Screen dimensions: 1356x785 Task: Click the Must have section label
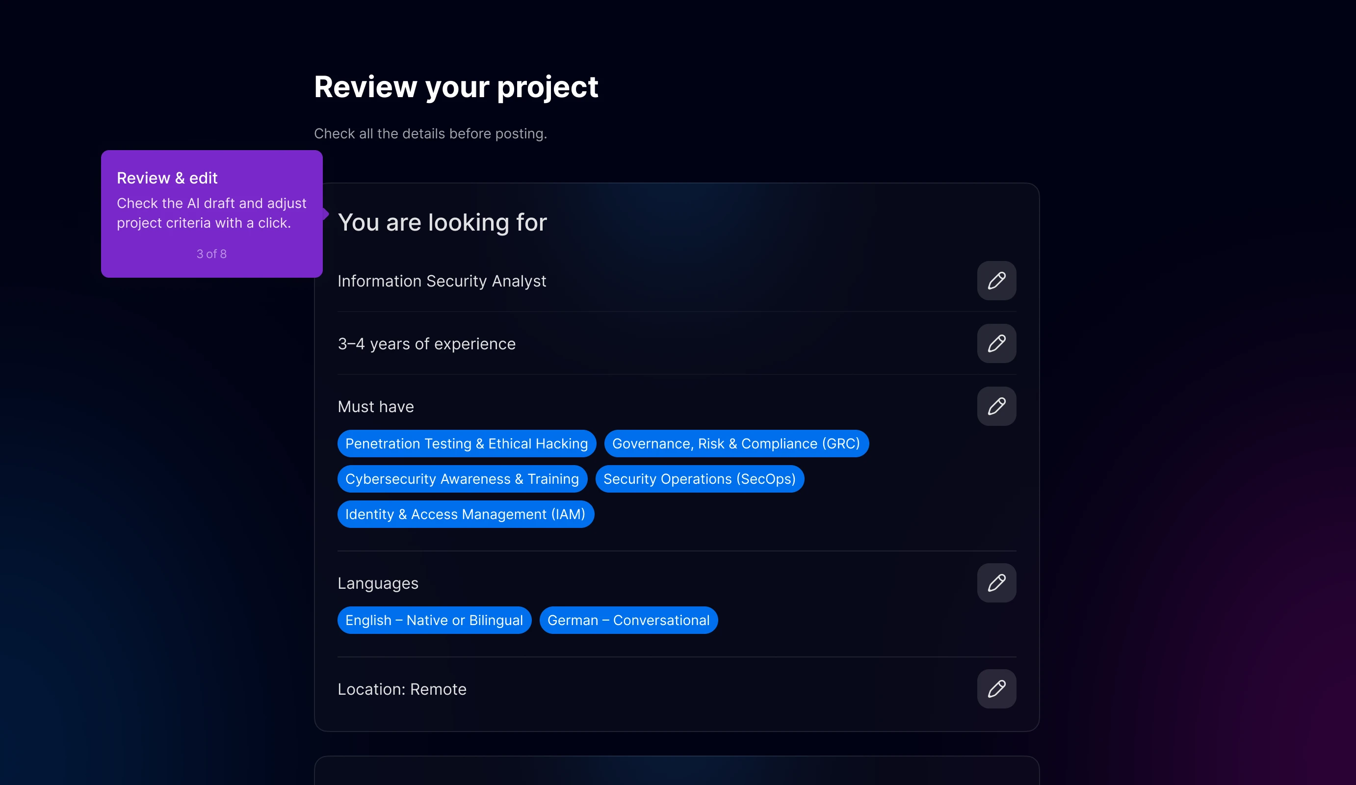click(376, 407)
